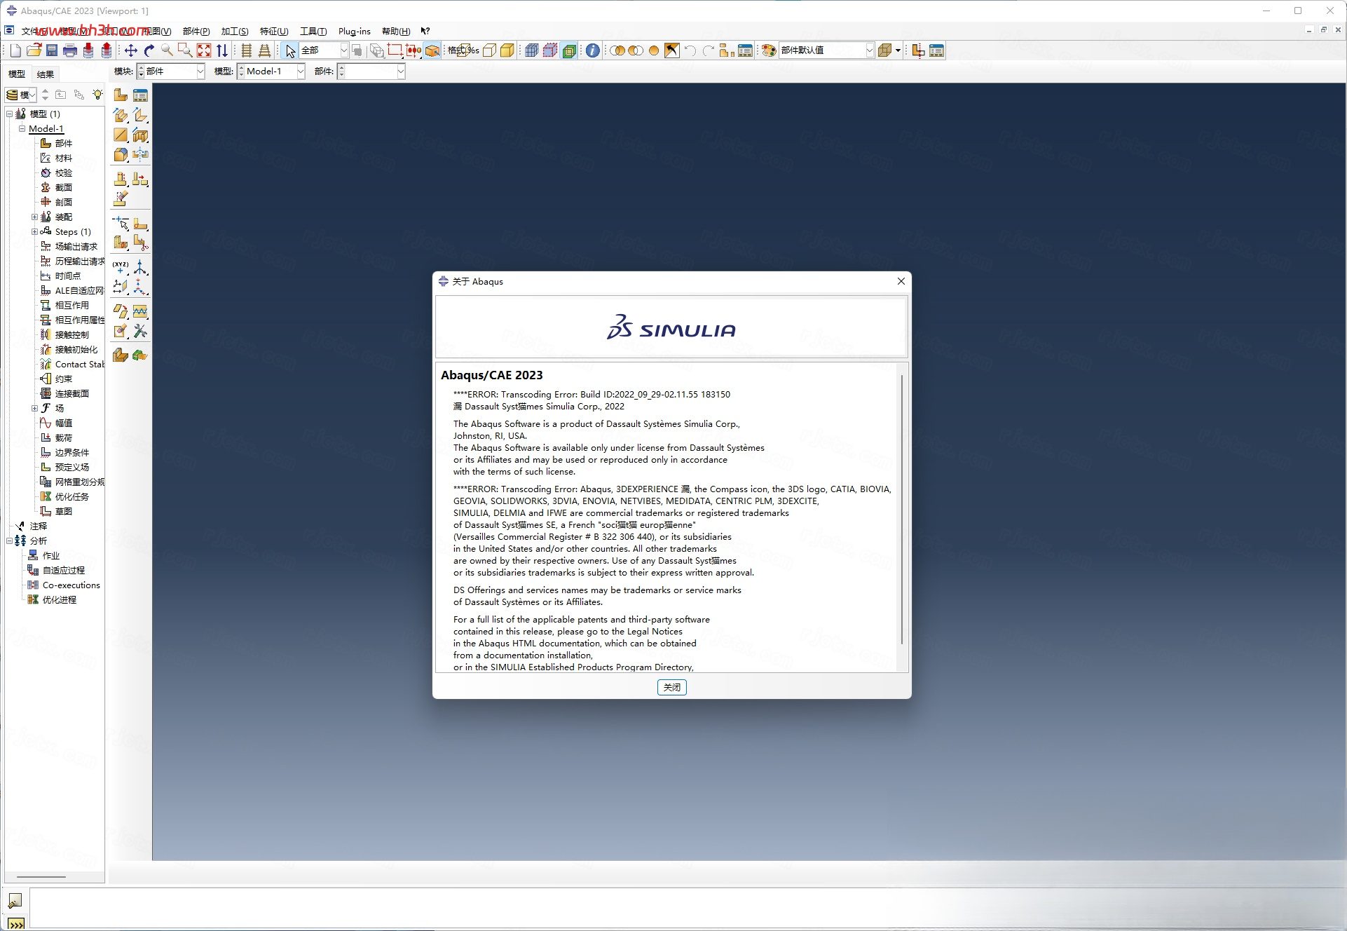Viewport: 1347px width, 931px height.
Task: Click the command line interface >>> tab
Action: click(15, 923)
